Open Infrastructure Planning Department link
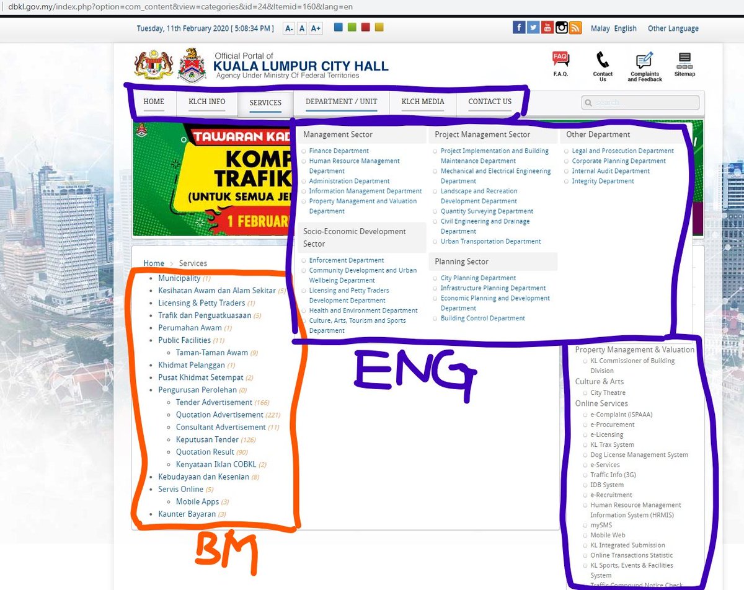Viewport: 744px width, 590px height. point(493,288)
